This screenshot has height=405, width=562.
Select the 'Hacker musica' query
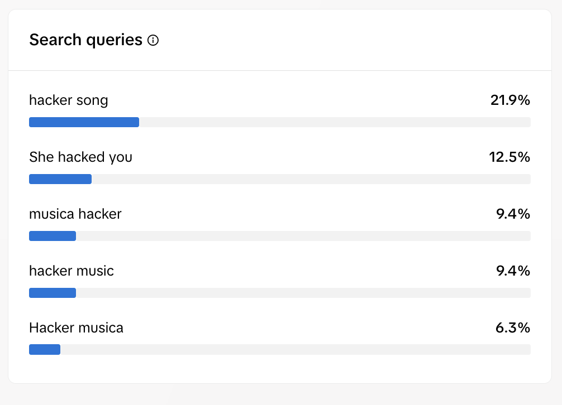click(x=76, y=327)
